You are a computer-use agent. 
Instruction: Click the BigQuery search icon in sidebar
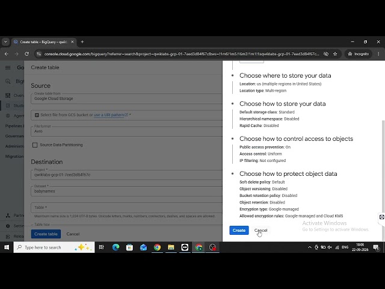pos(8,81)
